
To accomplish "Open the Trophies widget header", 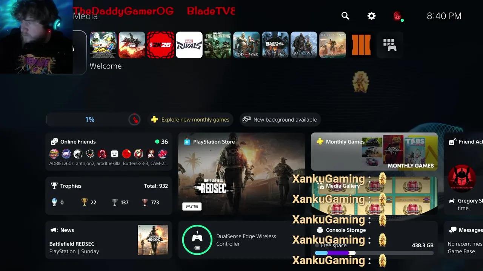I will pos(66,186).
